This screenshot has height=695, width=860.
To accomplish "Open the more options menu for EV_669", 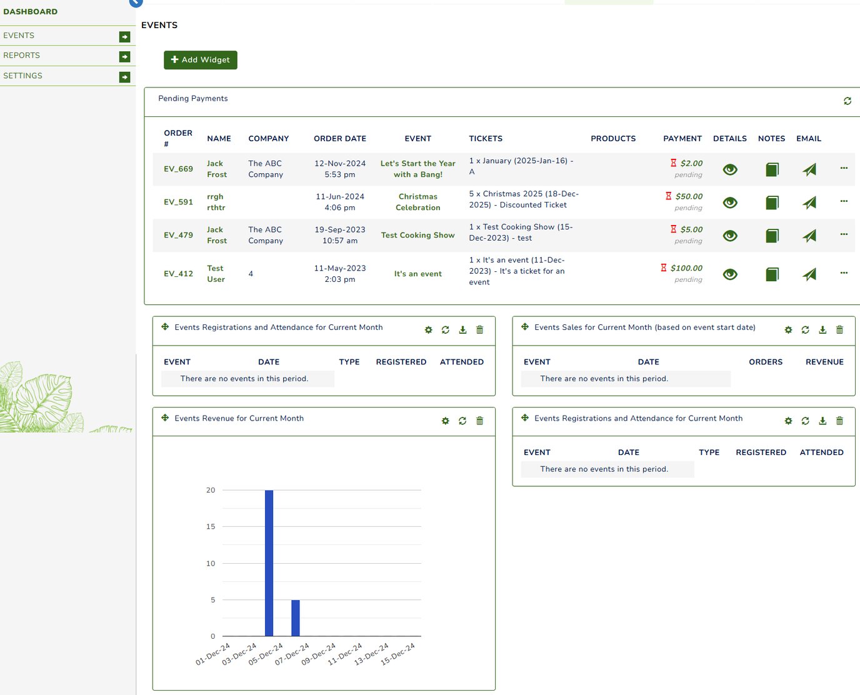I will [x=844, y=169].
